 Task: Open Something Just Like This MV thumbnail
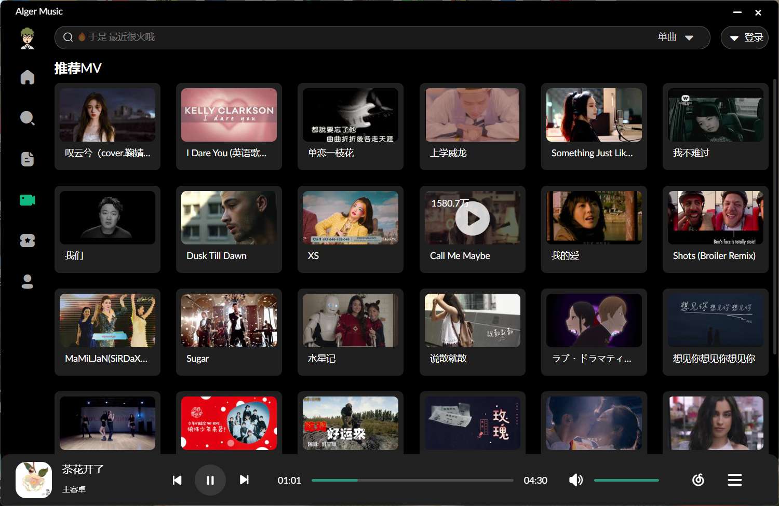[594, 115]
